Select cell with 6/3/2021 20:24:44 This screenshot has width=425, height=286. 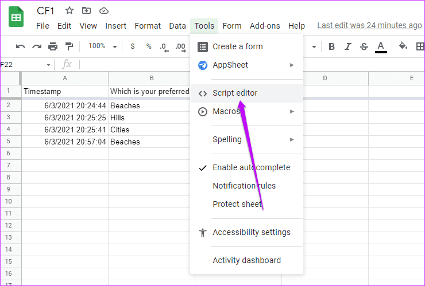point(65,105)
